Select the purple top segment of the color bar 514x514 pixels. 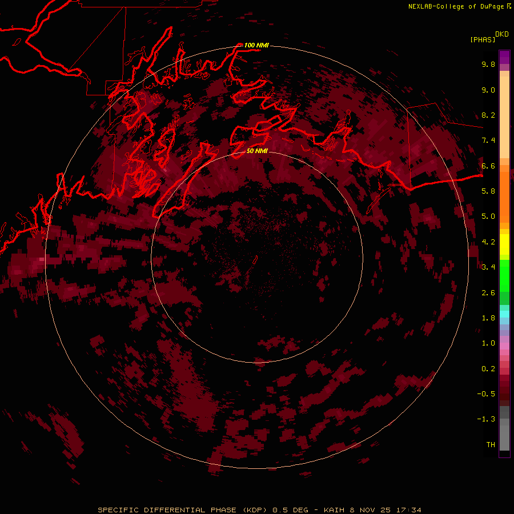point(504,57)
